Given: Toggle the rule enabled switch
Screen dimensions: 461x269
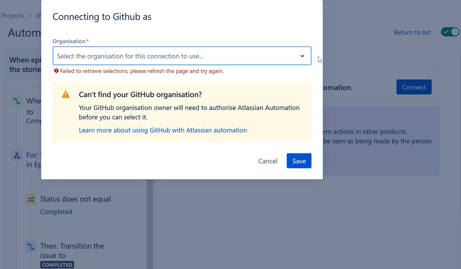Looking at the screenshot, I should click(450, 32).
